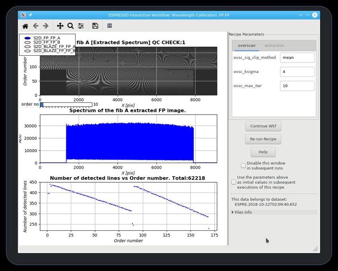Pin the window with the title bar pin icon
Viewport: 338px width, 271px height.
(31, 15)
